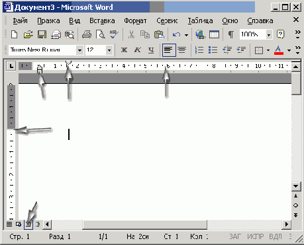Viewport: 304px width, 245px height.
Task: Toggle bold with the Ж button
Action: coord(124,50)
